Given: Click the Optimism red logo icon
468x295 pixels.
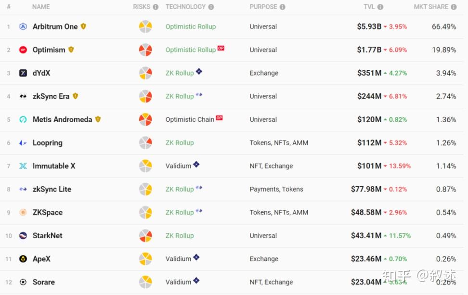Looking at the screenshot, I should (x=23, y=50).
